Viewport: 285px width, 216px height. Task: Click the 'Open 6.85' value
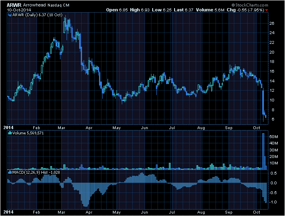click(117, 10)
